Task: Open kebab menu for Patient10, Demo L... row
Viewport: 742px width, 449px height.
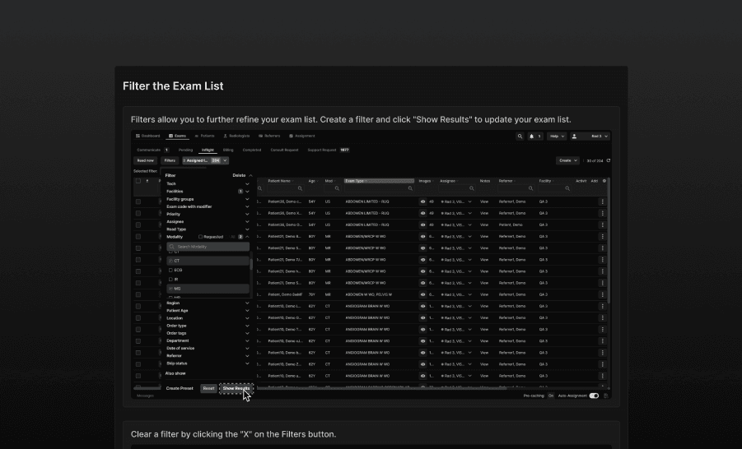Action: coord(602,306)
